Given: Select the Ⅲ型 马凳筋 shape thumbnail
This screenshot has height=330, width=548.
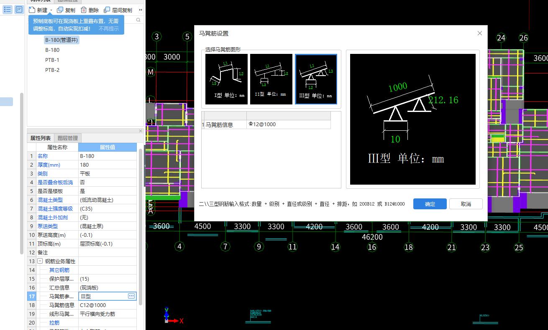Looking at the screenshot, I should (316, 79).
